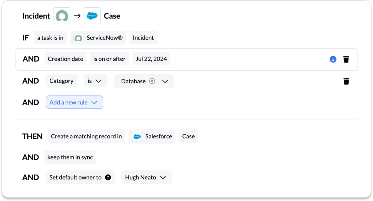The width and height of the screenshot is (373, 201).
Task: Click the Creation date field label
Action: (65, 59)
